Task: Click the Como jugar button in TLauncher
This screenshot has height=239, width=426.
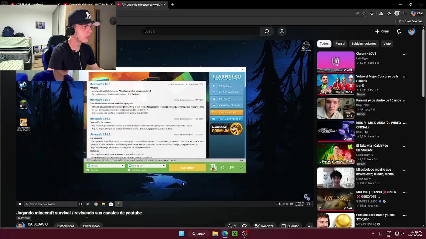Action: [x=227, y=86]
